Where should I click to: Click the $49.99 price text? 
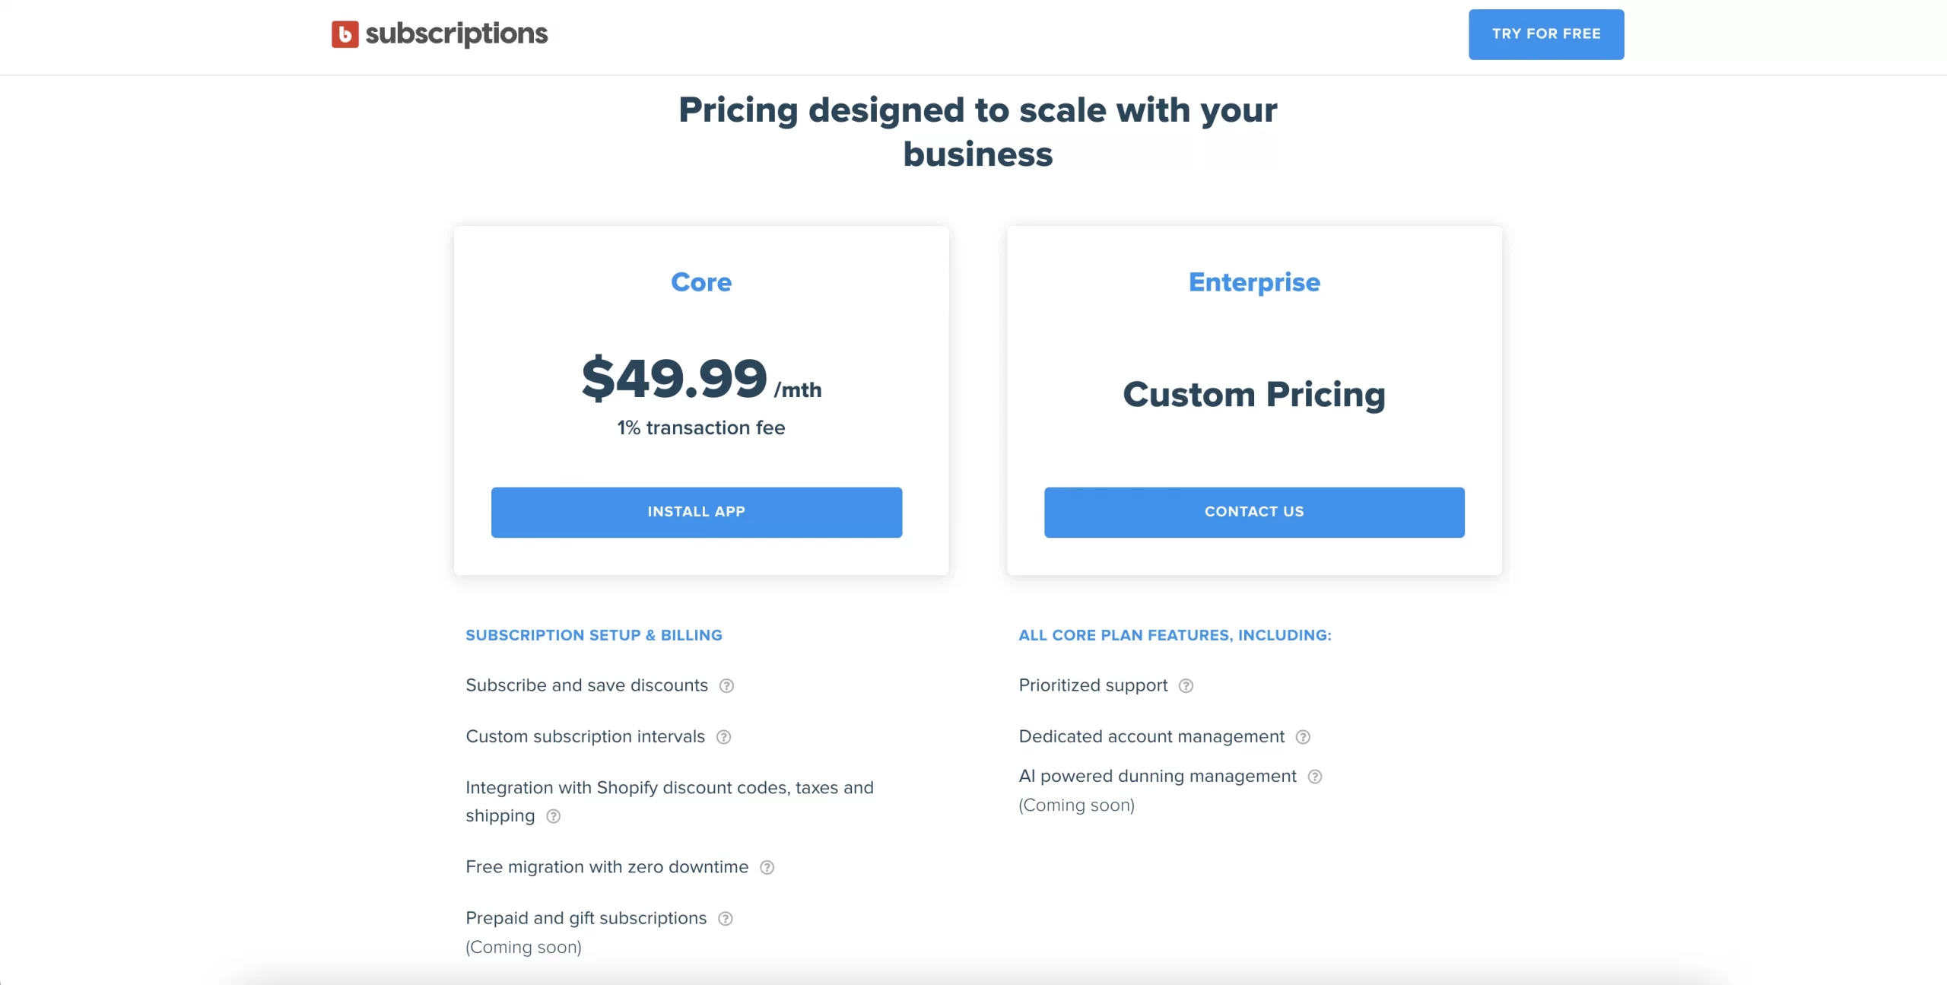(x=675, y=378)
